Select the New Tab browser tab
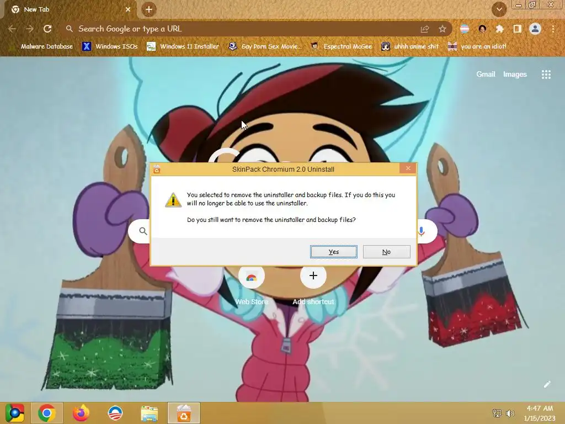The height and width of the screenshot is (424, 565). click(x=68, y=9)
